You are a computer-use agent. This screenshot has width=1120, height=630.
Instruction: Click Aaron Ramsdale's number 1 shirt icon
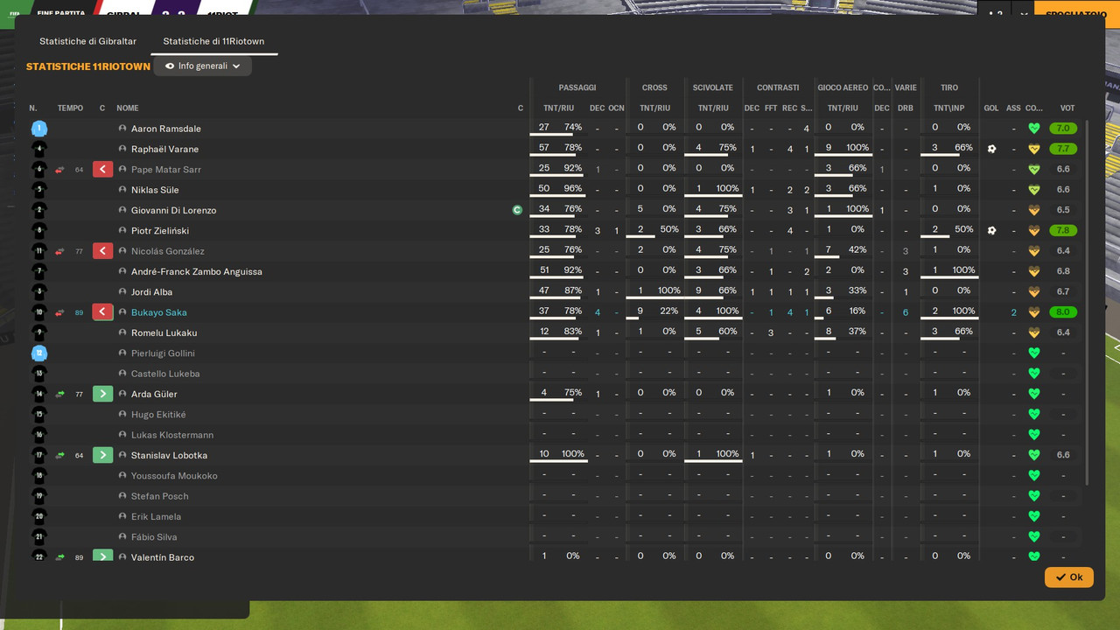38,129
